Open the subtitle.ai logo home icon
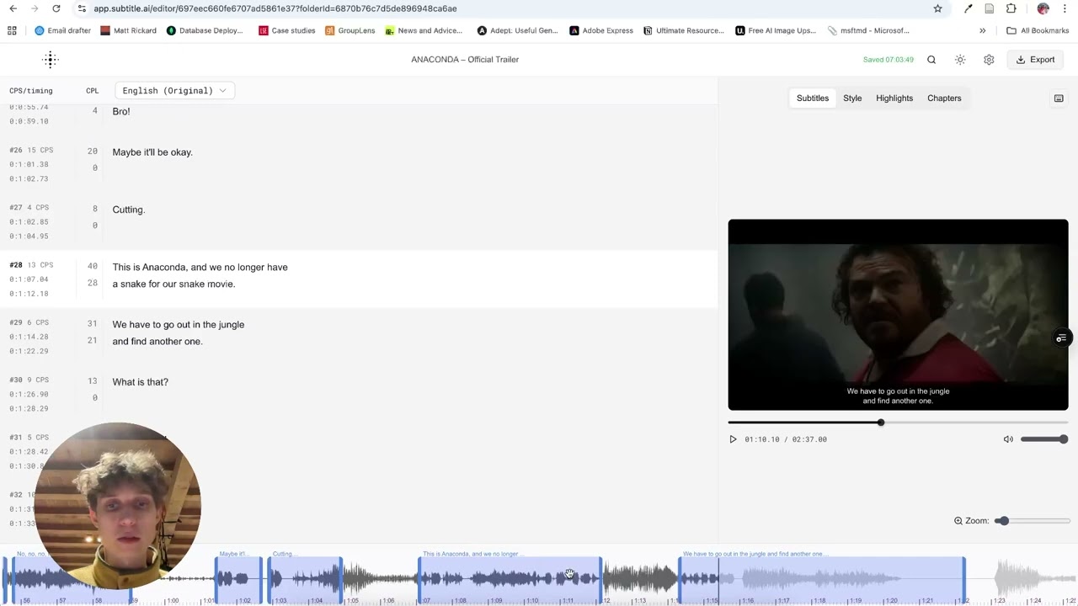The height and width of the screenshot is (606, 1078). pyautogui.click(x=51, y=59)
